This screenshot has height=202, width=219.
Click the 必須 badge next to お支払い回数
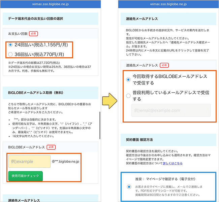(x=33, y=34)
